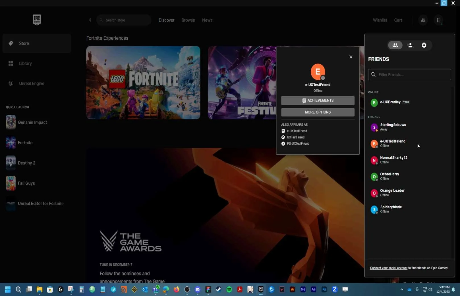460x296 pixels.
Task: Select friend Orange Leader
Action: 409,193
